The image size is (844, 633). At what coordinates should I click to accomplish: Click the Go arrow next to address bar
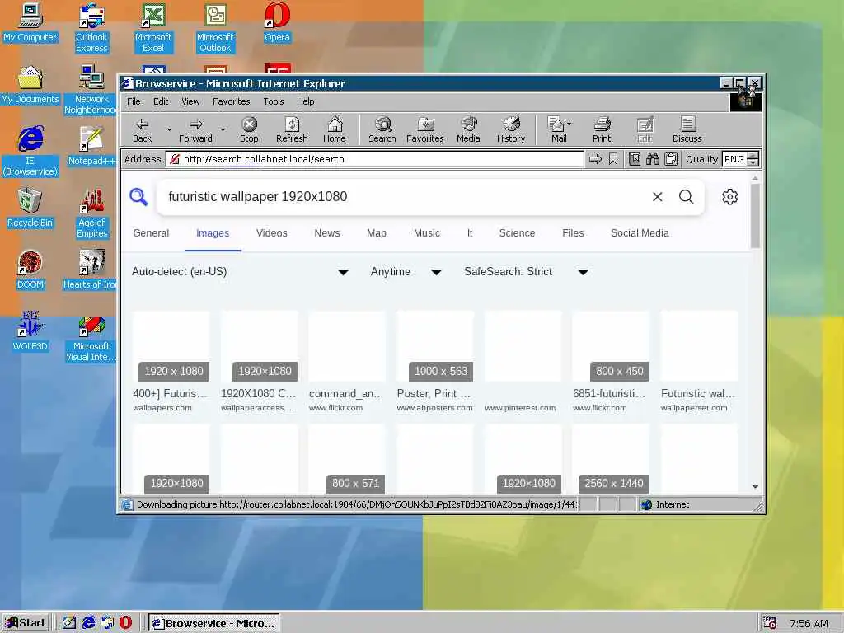pos(595,159)
